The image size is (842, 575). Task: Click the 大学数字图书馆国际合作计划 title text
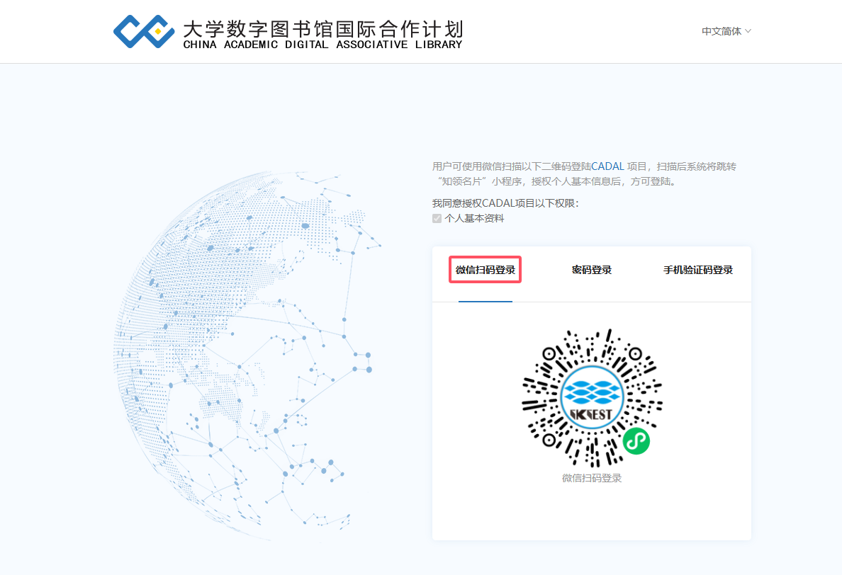tap(322, 28)
